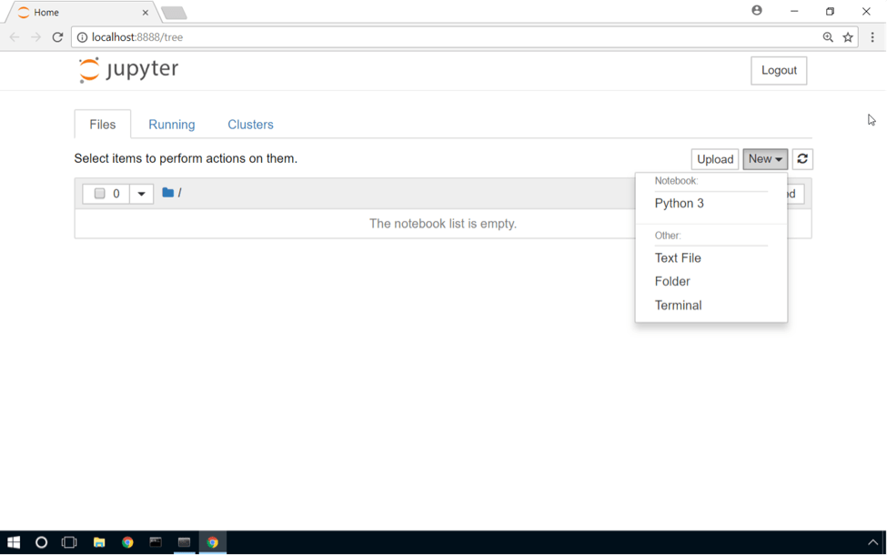Open the Chrome profile icon
The width and height of the screenshot is (887, 555).
point(757,10)
